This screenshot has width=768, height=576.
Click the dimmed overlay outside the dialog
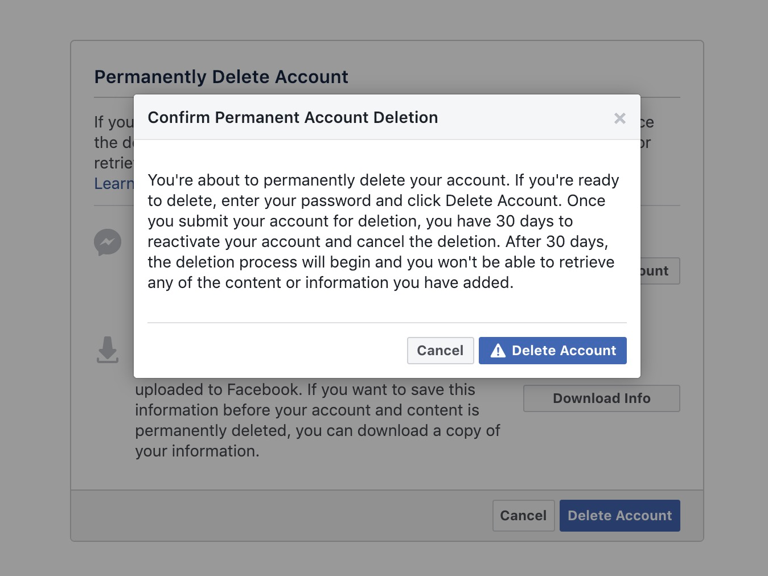click(34, 285)
